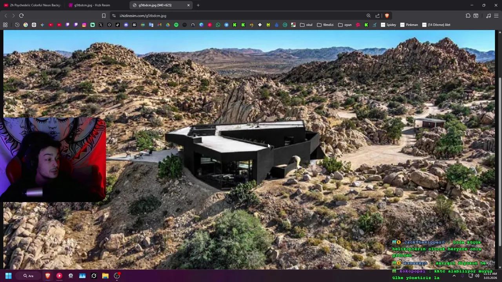Switch to g5tbdcm.jpg - Hızlı Resim tab
The image size is (502, 282).
(96, 5)
